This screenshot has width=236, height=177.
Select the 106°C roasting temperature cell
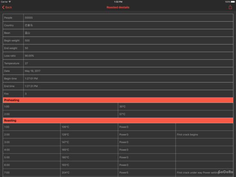click(x=89, y=127)
